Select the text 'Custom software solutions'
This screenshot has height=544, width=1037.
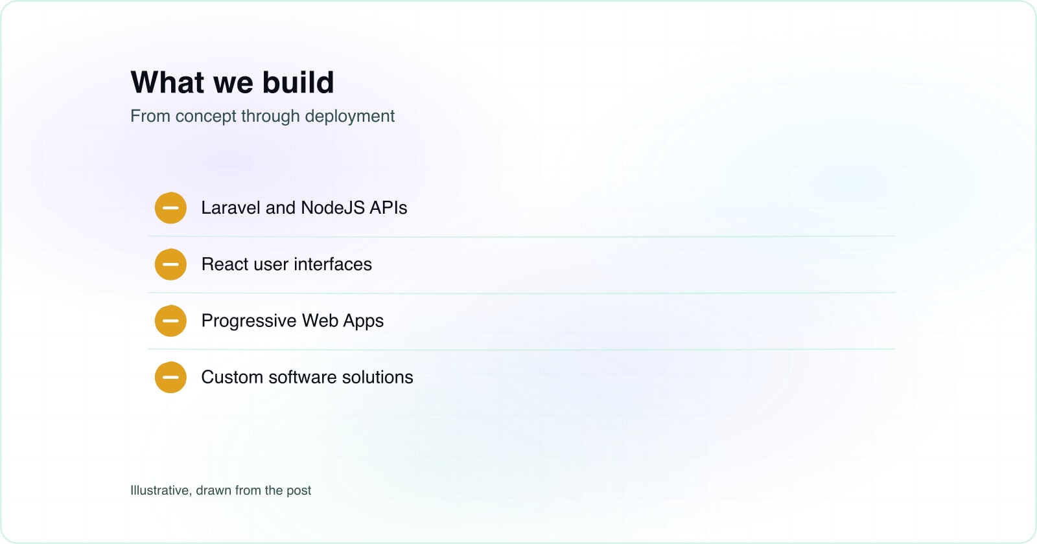[307, 377]
